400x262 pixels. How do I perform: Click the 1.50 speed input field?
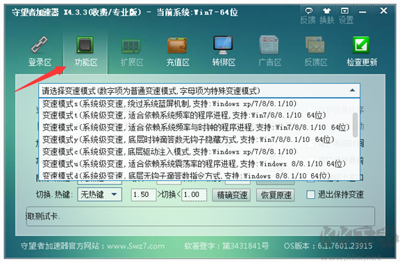point(144,195)
